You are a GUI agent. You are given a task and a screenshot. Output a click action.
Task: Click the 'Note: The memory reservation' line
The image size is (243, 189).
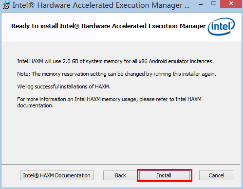click(x=116, y=74)
